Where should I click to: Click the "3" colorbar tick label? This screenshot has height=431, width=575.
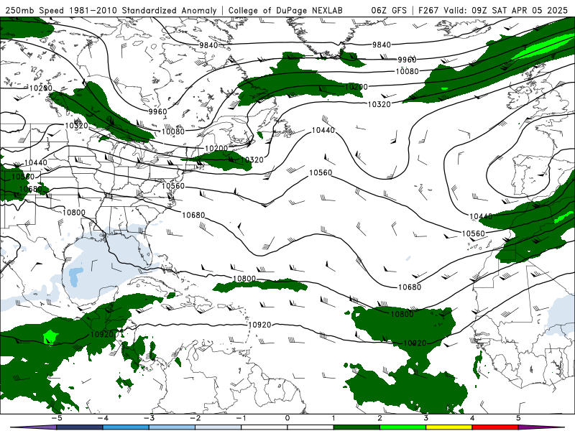tap(425, 418)
